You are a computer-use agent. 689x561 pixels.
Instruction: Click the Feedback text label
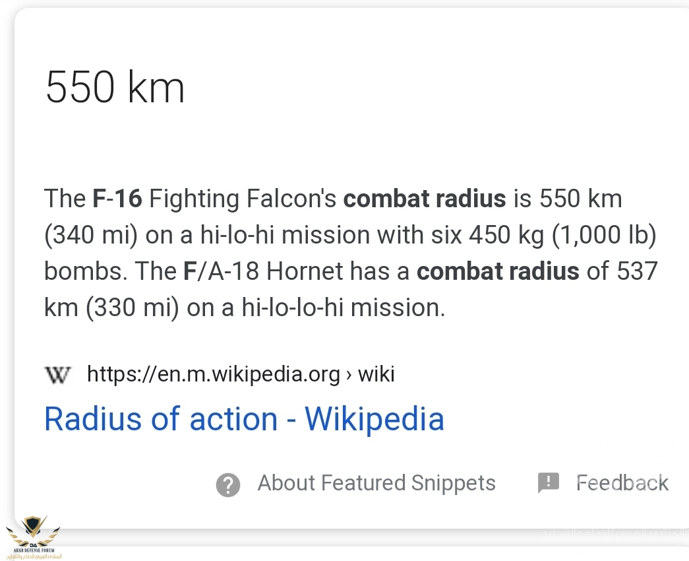point(622,483)
